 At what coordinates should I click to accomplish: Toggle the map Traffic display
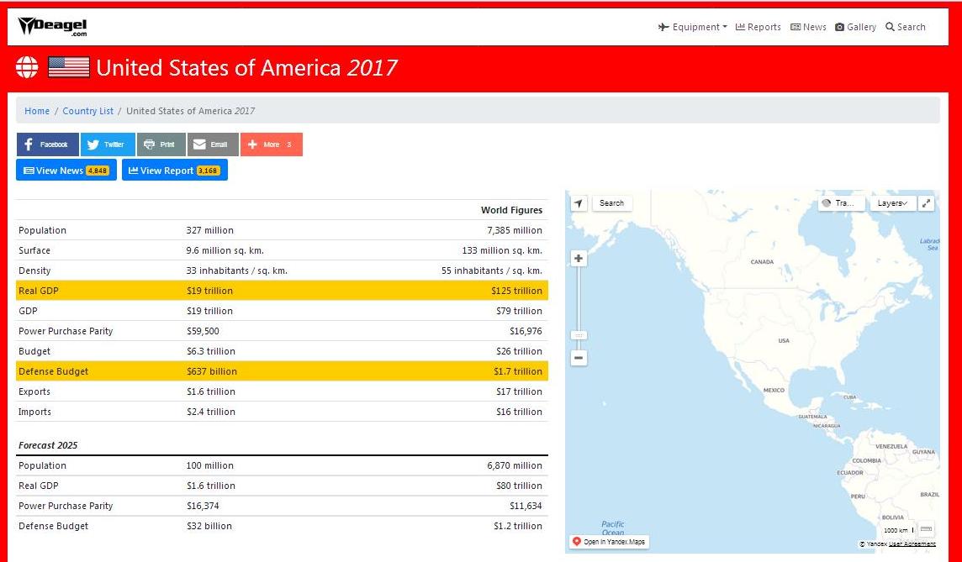tap(841, 203)
